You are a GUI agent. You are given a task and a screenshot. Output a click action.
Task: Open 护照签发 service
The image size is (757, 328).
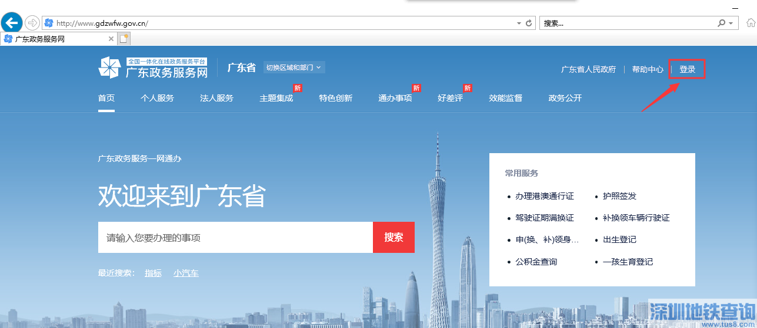pyautogui.click(x=619, y=196)
